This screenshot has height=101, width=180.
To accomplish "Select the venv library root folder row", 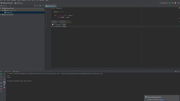I will (x=22, y=10).
